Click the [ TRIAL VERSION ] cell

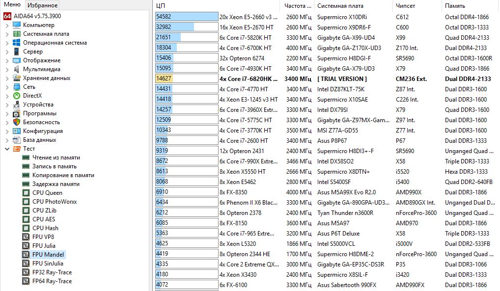coord(342,79)
